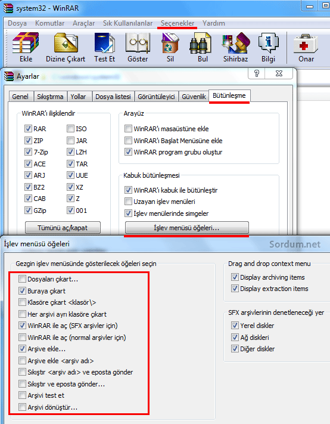
Task: Toggle the 001 checkbox
Action: (x=70, y=210)
